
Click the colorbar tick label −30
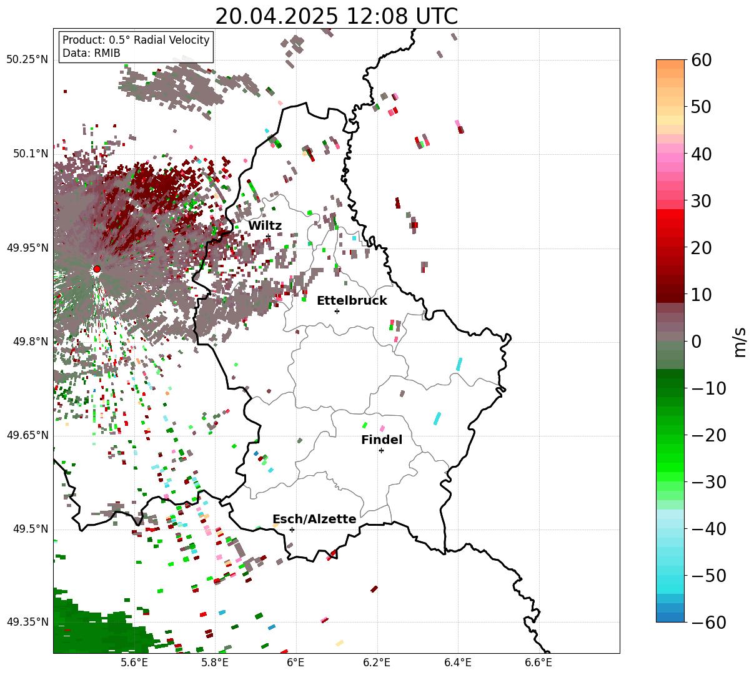[x=708, y=482]
